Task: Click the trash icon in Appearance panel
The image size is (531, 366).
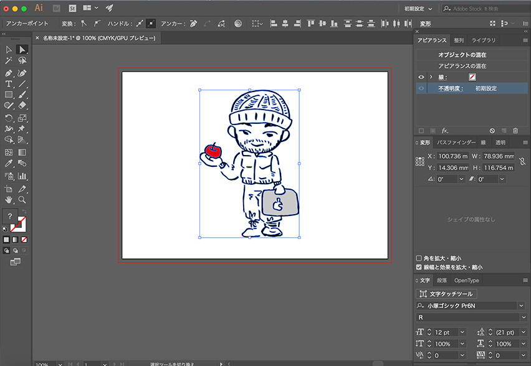Action: tap(515, 131)
